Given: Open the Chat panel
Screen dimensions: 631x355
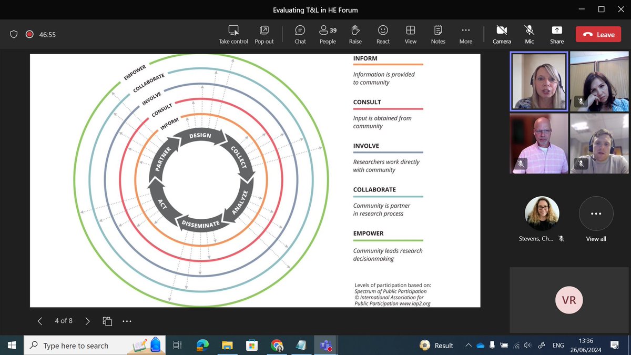Looking at the screenshot, I should (x=300, y=34).
